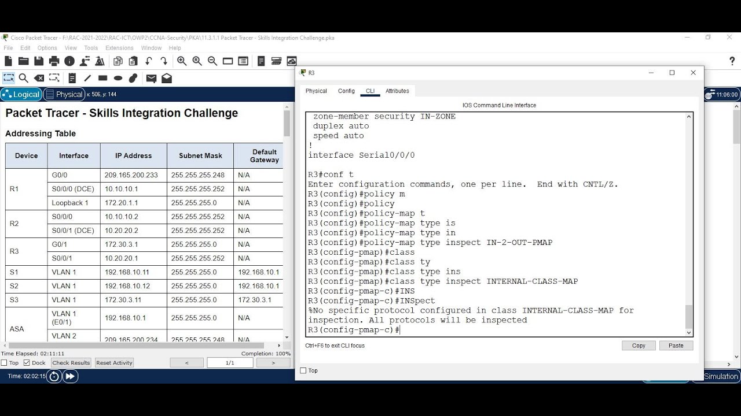This screenshot has width=741, height=416.
Task: Activate the Inspect magnifier tool
Action: pyautogui.click(x=24, y=78)
